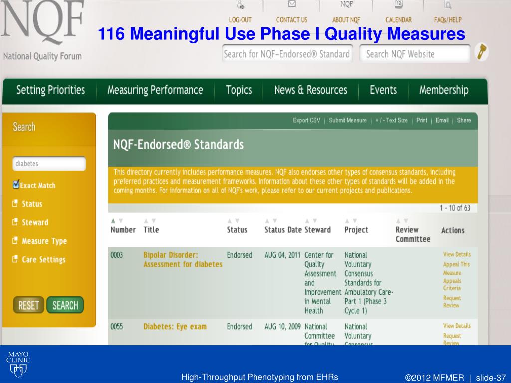Open the Events menu

(x=383, y=90)
